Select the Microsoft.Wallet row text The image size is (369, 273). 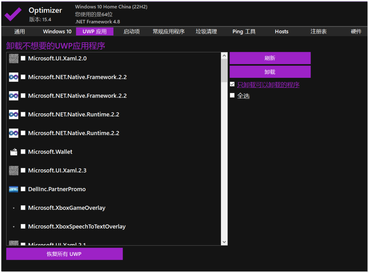pos(50,152)
